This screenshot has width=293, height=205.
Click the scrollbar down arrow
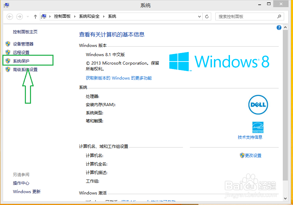coord(286,199)
